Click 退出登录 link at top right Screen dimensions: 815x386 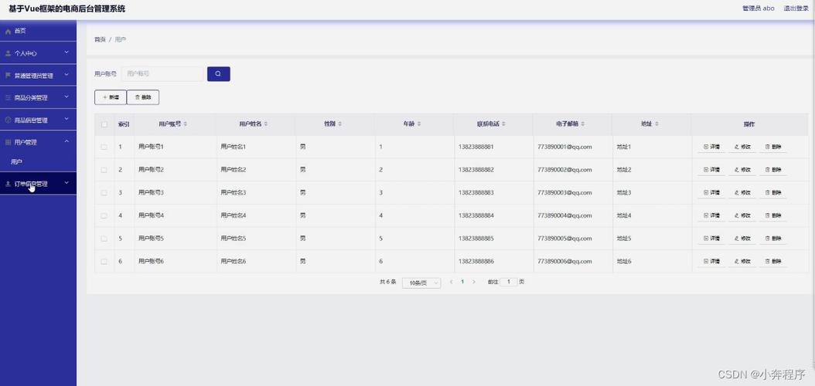[796, 8]
